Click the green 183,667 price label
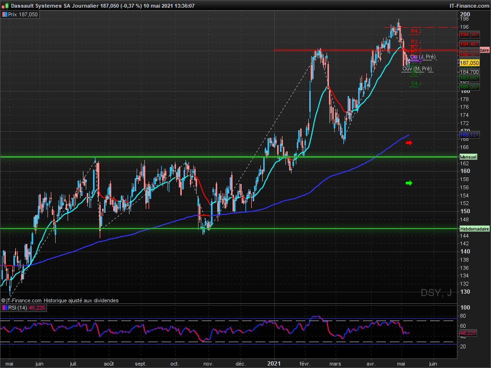The image size is (491, 368). click(x=469, y=78)
